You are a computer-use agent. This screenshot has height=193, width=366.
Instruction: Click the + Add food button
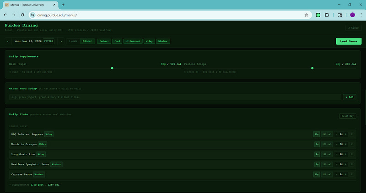(x=350, y=97)
